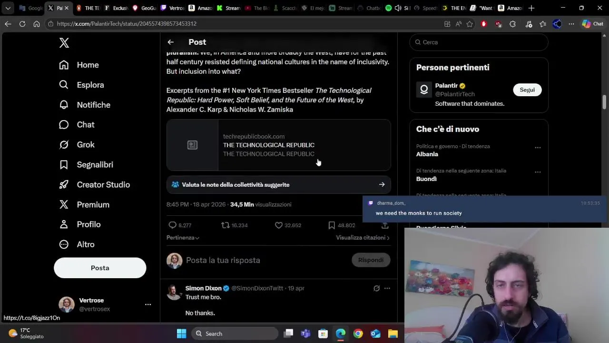Image resolution: width=609 pixels, height=343 pixels.
Task: Click the x.com address bar
Action: 243,24
